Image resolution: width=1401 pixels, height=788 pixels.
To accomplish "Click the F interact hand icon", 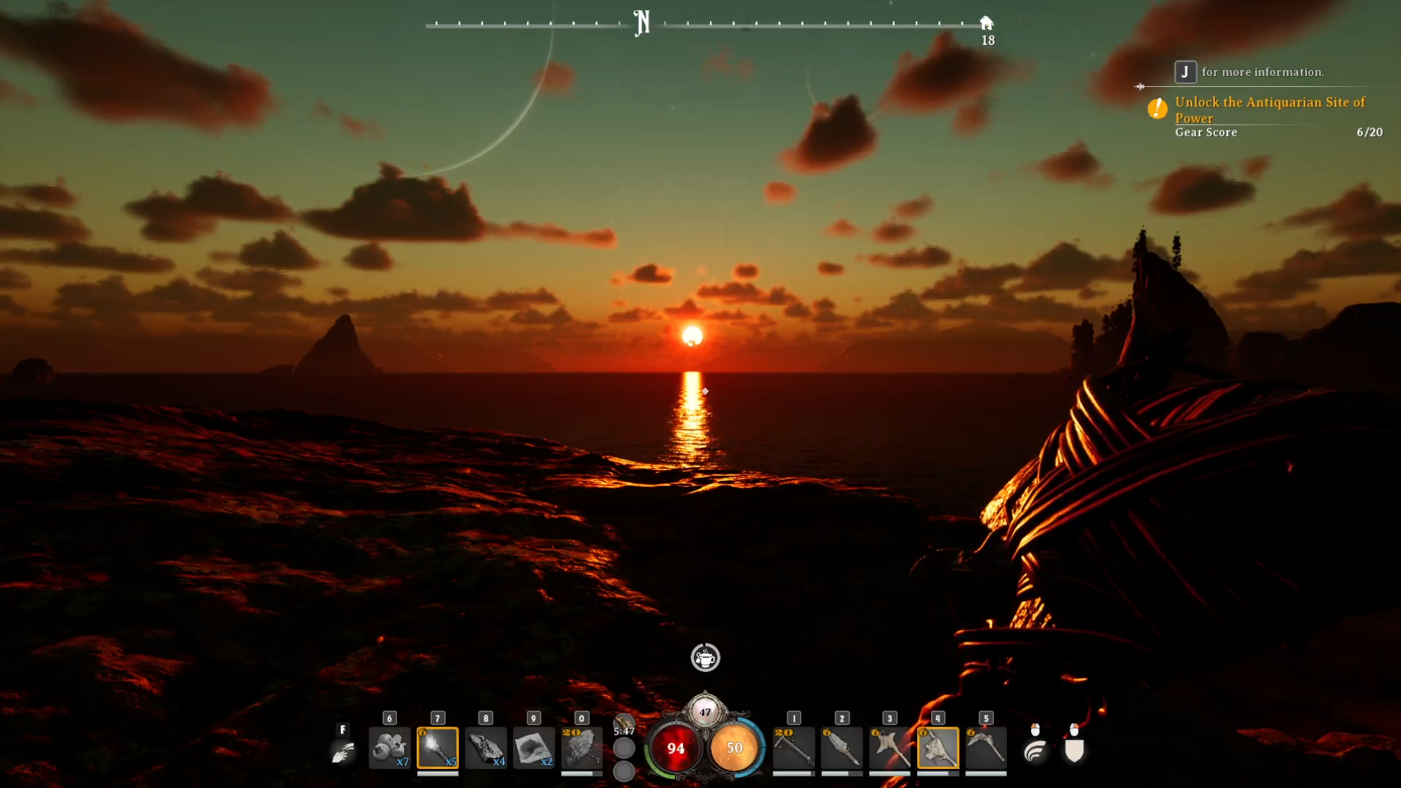I will (x=343, y=751).
